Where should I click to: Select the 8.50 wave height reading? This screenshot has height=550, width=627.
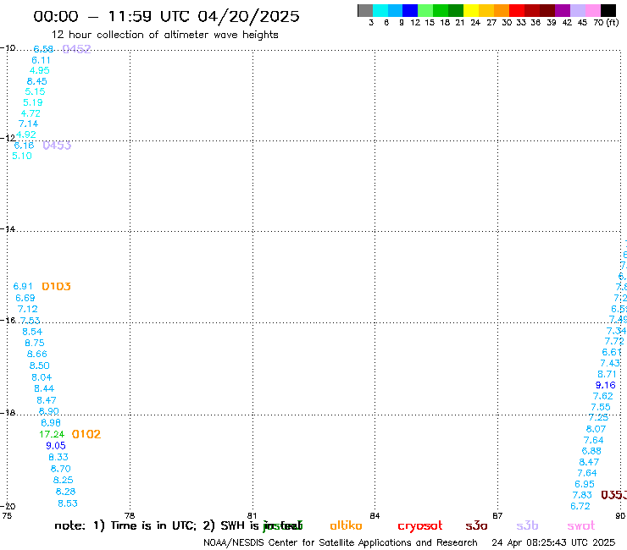(x=39, y=366)
